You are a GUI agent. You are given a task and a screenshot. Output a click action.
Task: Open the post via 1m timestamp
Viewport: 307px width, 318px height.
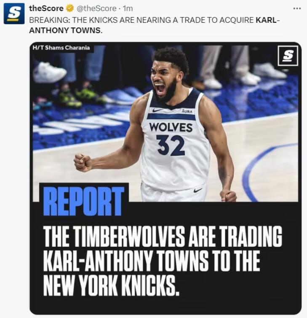128,8
